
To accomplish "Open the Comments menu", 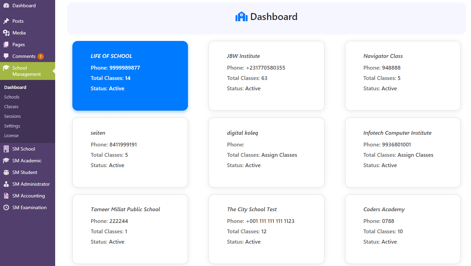I will tap(28, 56).
